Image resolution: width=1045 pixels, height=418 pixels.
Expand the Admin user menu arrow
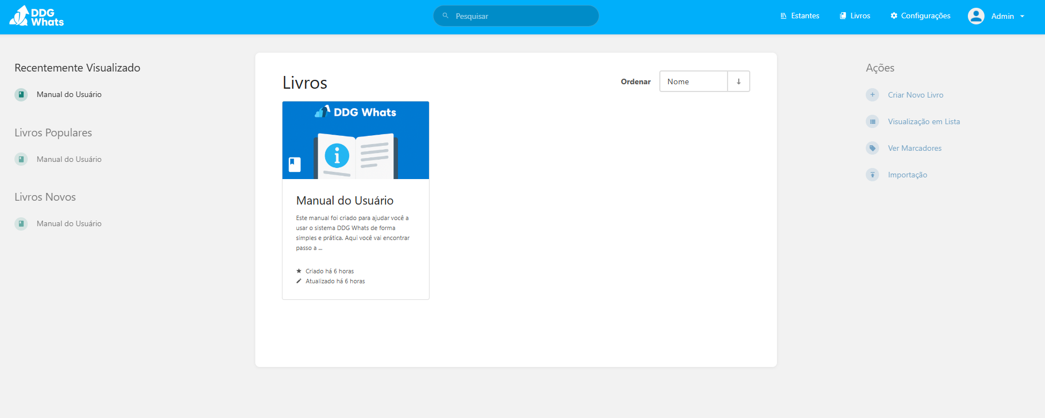pyautogui.click(x=1022, y=17)
